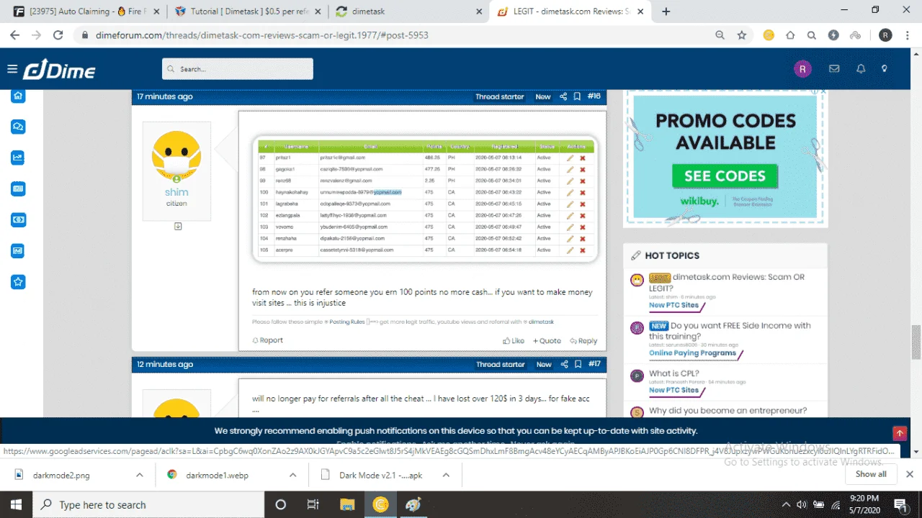Viewport: 922px width, 518px height.
Task: Click Show all downloads button
Action: click(871, 474)
